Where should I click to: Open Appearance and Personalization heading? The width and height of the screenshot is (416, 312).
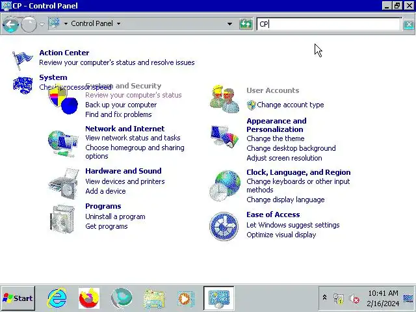[276, 125]
